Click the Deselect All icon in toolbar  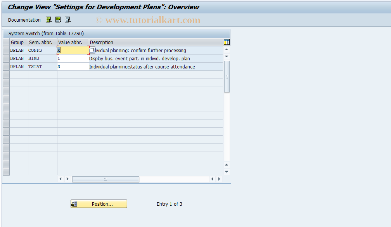point(67,20)
